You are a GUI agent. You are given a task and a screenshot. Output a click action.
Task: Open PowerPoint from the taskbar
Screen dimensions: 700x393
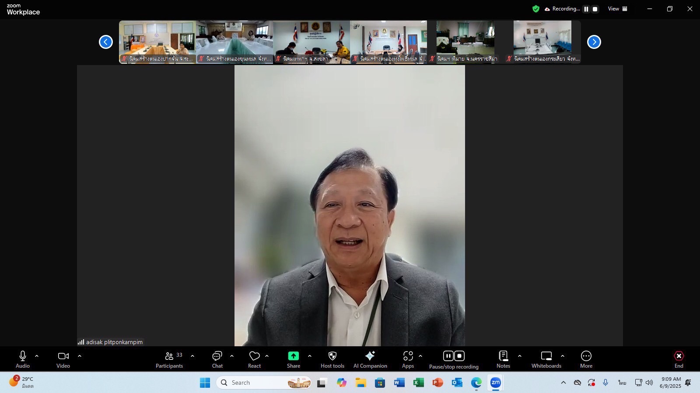[x=437, y=383]
